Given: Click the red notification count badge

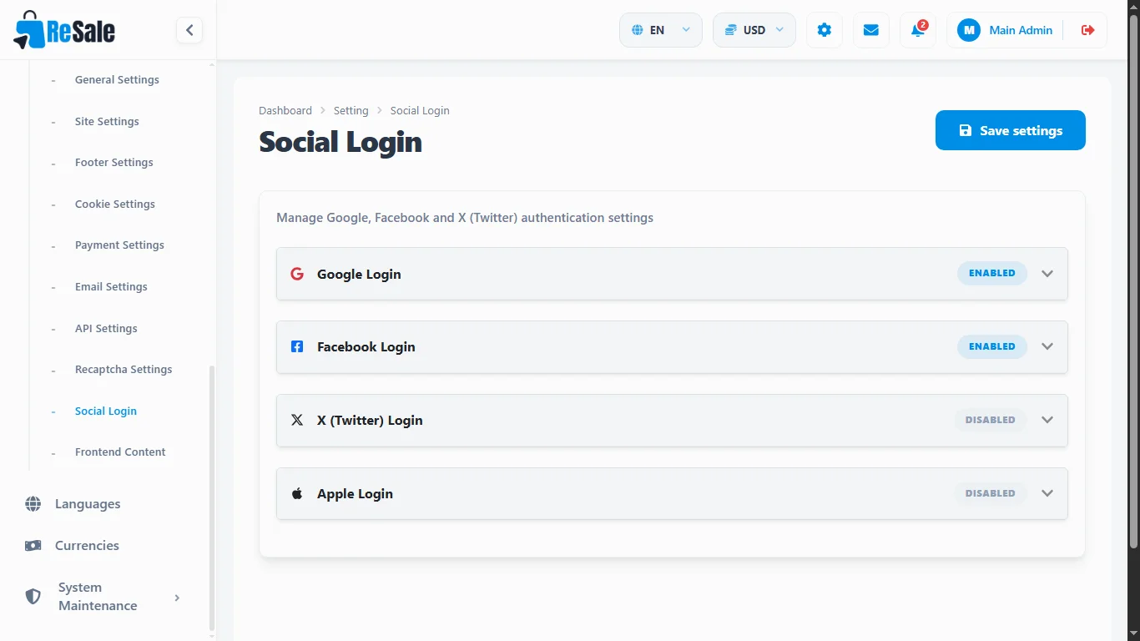Looking at the screenshot, I should point(923,25).
